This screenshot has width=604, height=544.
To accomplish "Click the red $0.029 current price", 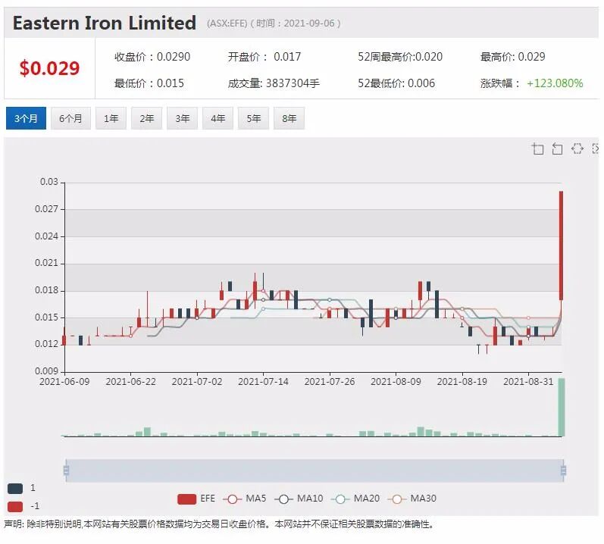I will coord(50,68).
